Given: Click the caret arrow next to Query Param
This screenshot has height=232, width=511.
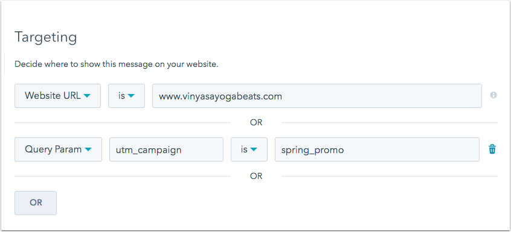Looking at the screenshot, I should 88,149.
